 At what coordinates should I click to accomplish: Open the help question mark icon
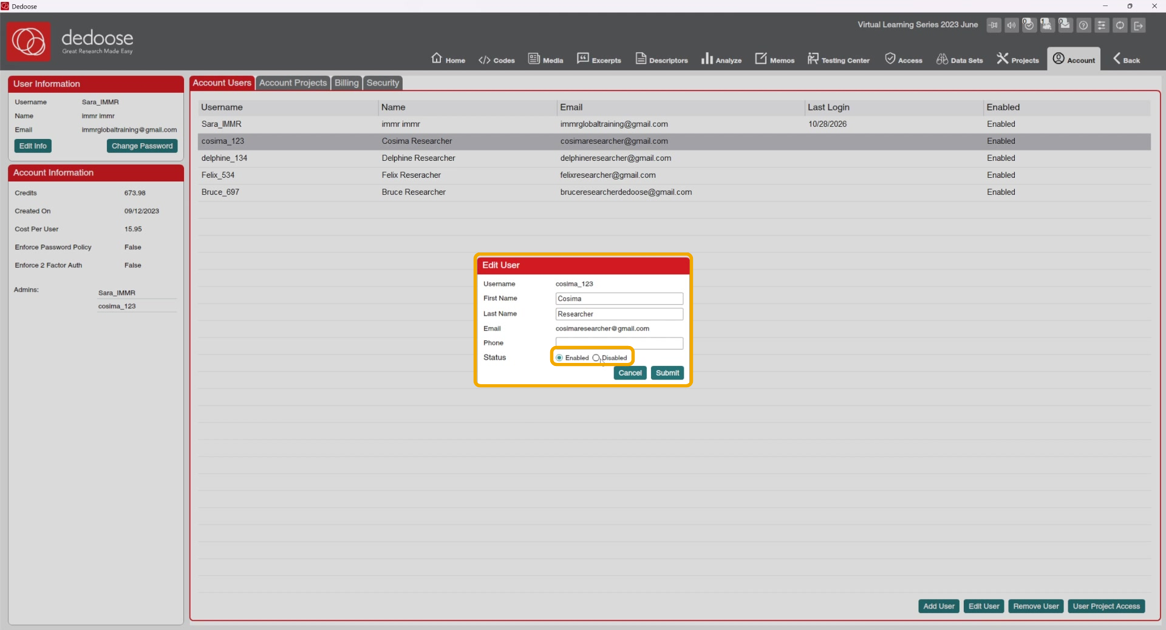(x=1083, y=25)
